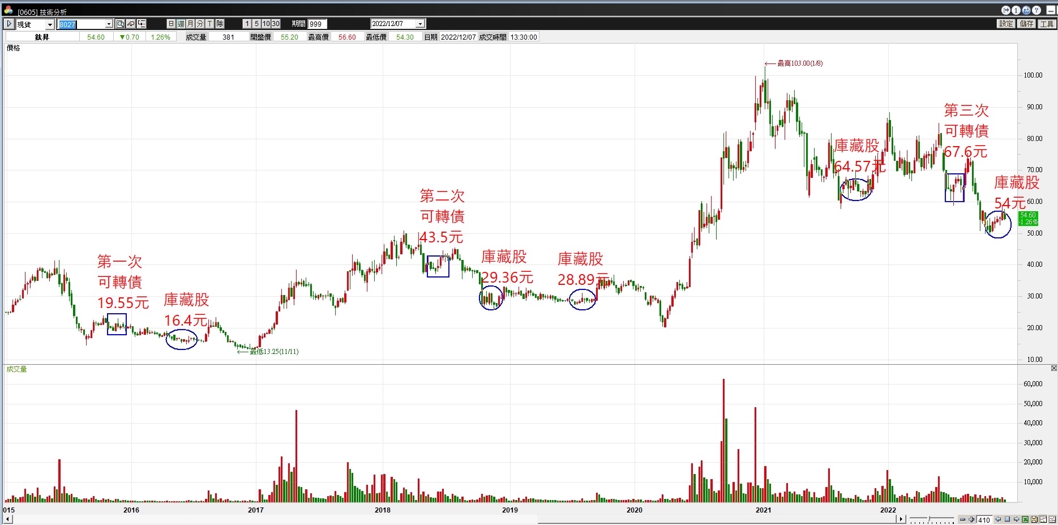This screenshot has width=1058, height=525.
Task: Export data with the green Excel icon
Action: coord(1025,519)
